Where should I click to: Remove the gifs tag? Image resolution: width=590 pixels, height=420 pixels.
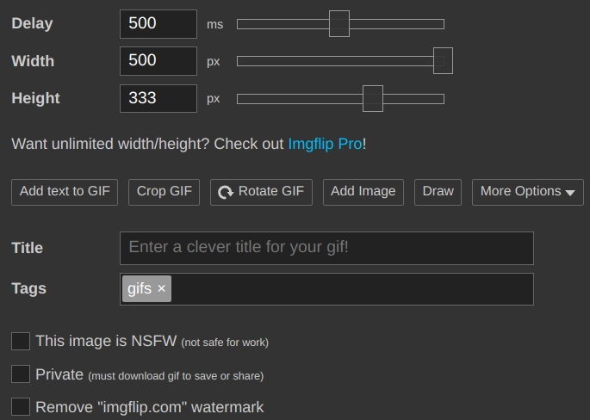(x=161, y=288)
